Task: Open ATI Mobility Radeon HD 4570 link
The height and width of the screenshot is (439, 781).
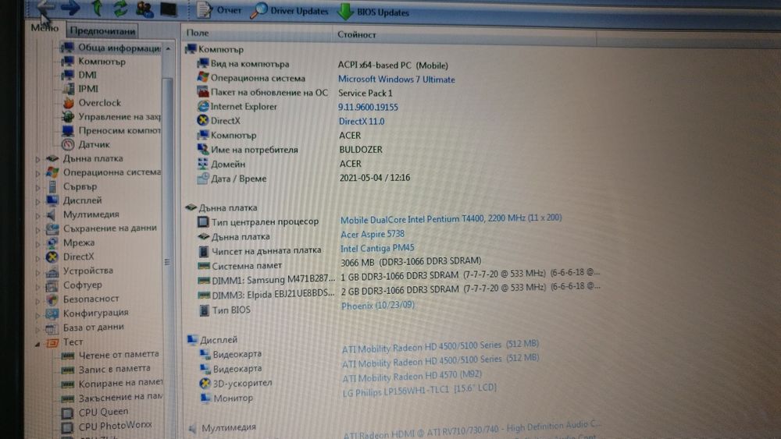Action: coord(412,377)
